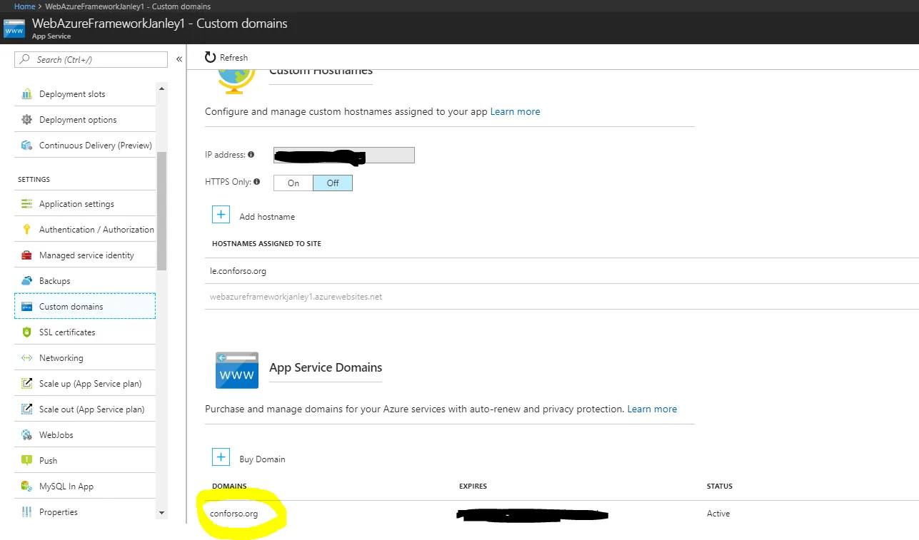
Task: Click the Scale up icon
Action: pyautogui.click(x=26, y=384)
